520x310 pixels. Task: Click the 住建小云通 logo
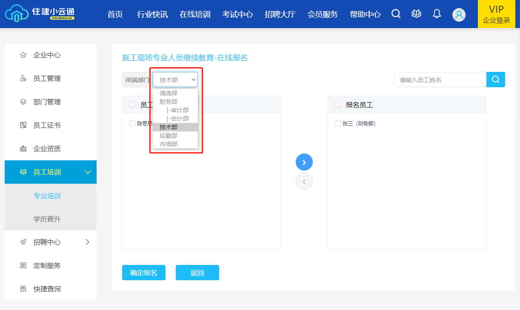tap(40, 14)
